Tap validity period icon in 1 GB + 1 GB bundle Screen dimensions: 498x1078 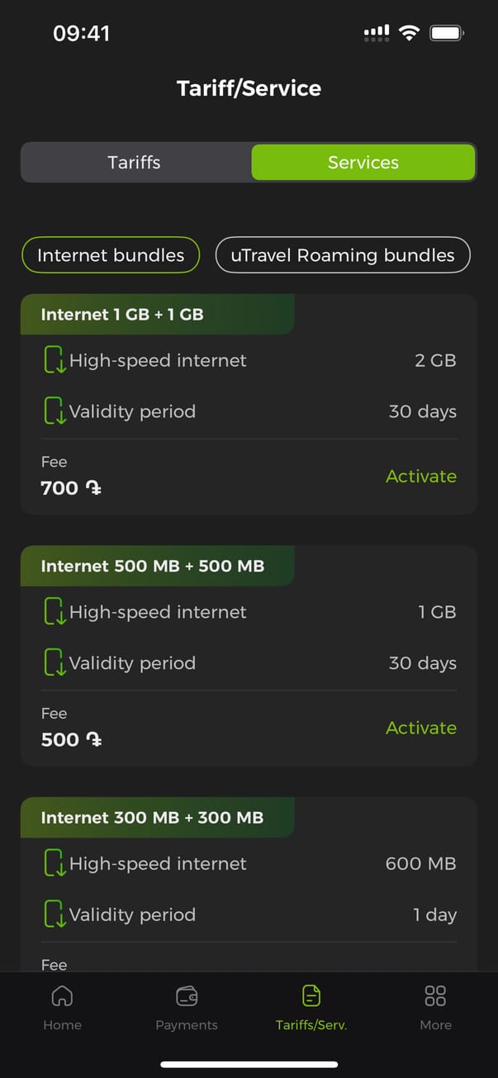coord(55,411)
